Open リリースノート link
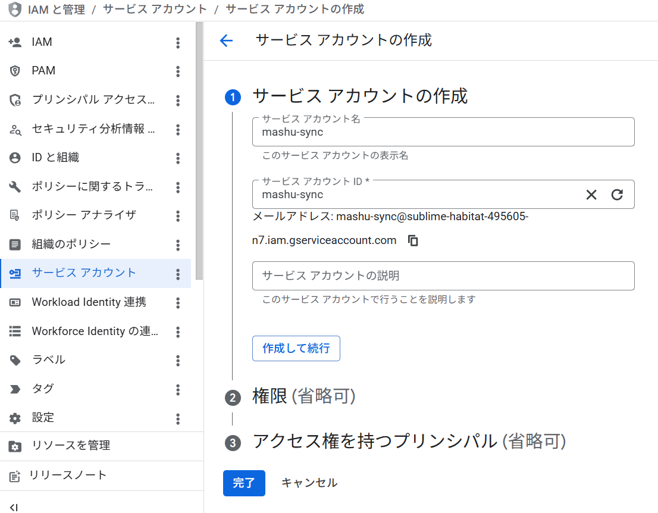 (102, 476)
